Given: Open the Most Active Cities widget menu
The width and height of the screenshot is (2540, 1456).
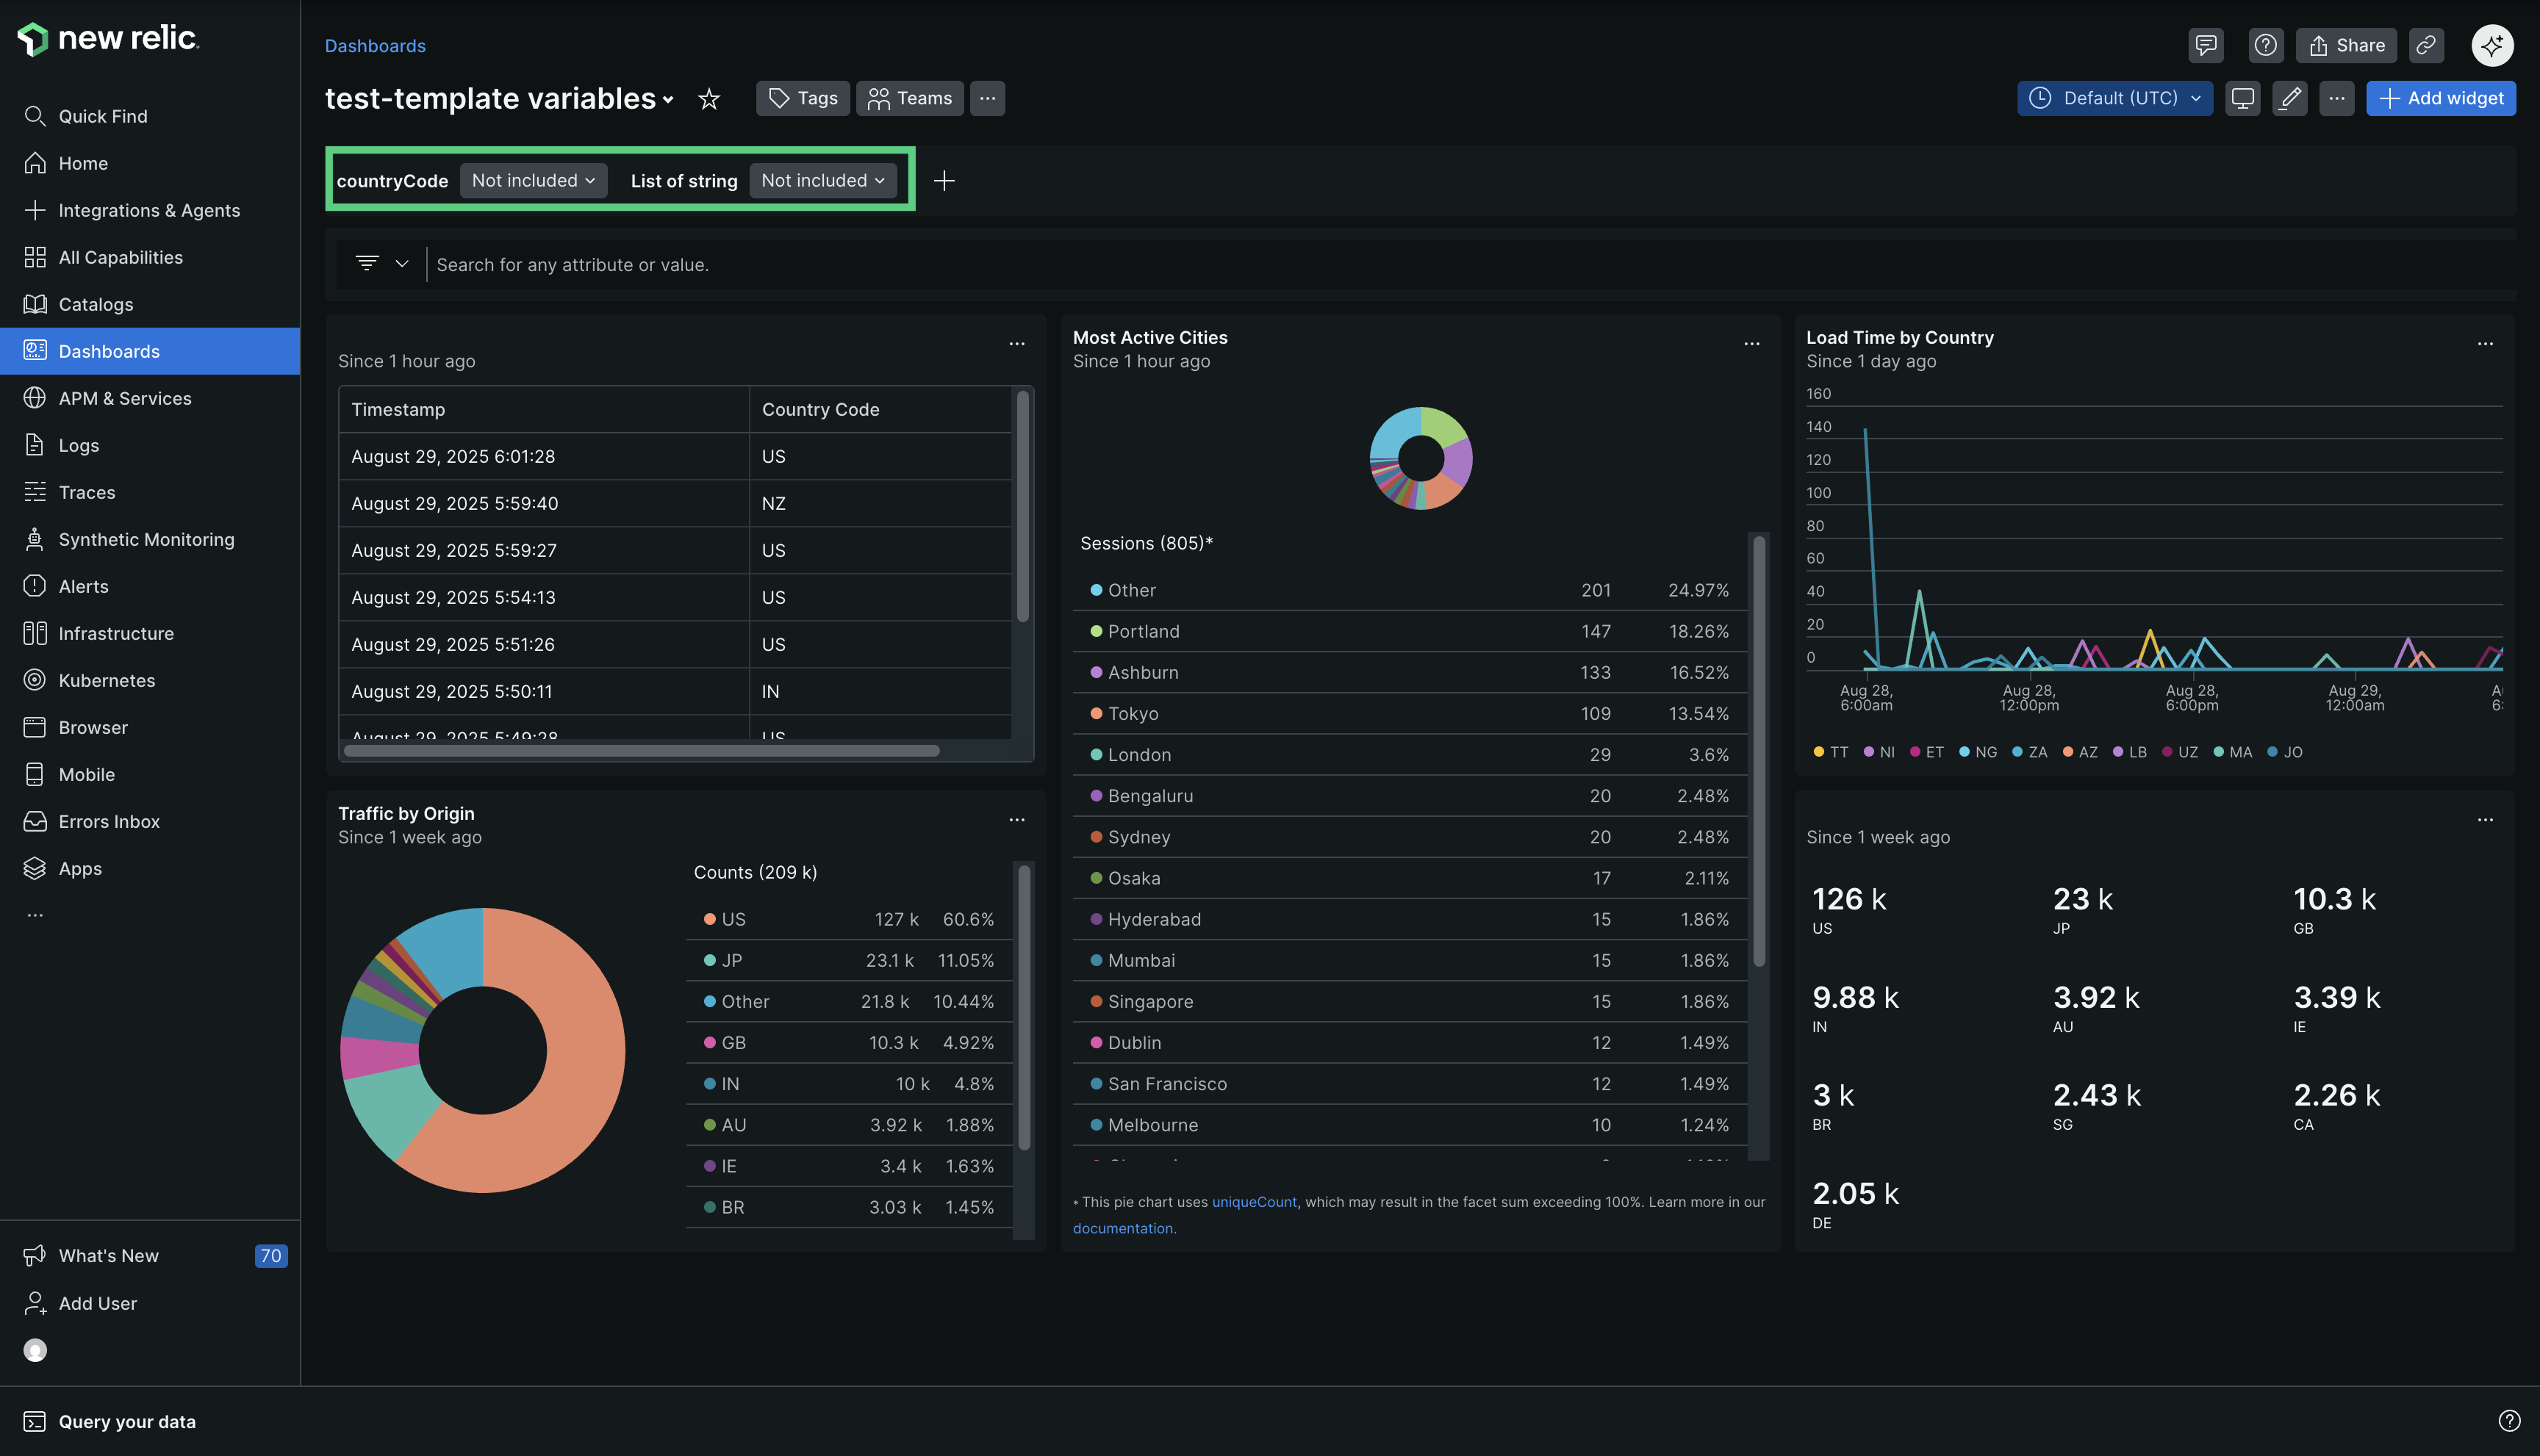Looking at the screenshot, I should [x=1751, y=343].
